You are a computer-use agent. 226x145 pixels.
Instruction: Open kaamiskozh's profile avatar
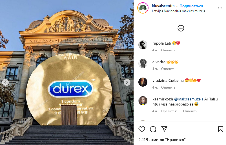(x=143, y=101)
